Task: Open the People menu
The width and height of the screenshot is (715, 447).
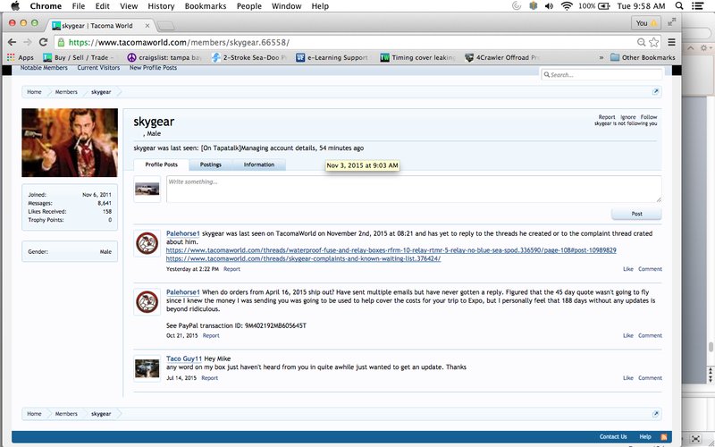Action: click(x=249, y=6)
